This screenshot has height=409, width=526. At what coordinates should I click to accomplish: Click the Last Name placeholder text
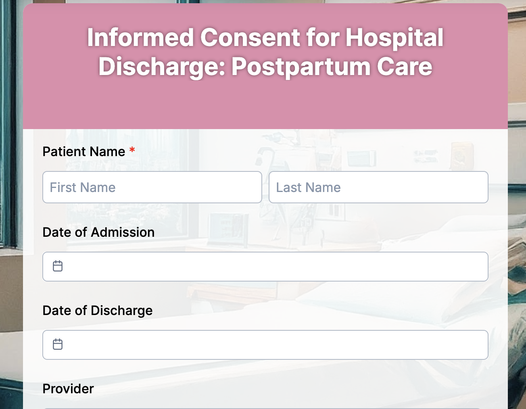308,187
